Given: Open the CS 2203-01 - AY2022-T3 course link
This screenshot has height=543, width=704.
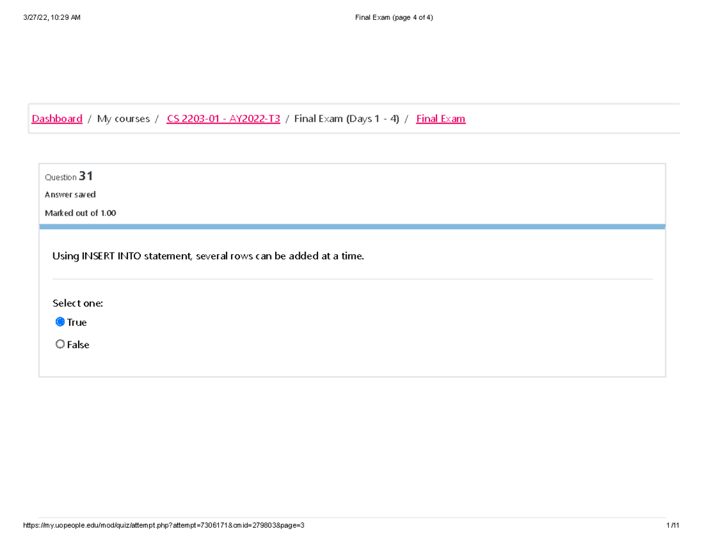Looking at the screenshot, I should click(223, 118).
